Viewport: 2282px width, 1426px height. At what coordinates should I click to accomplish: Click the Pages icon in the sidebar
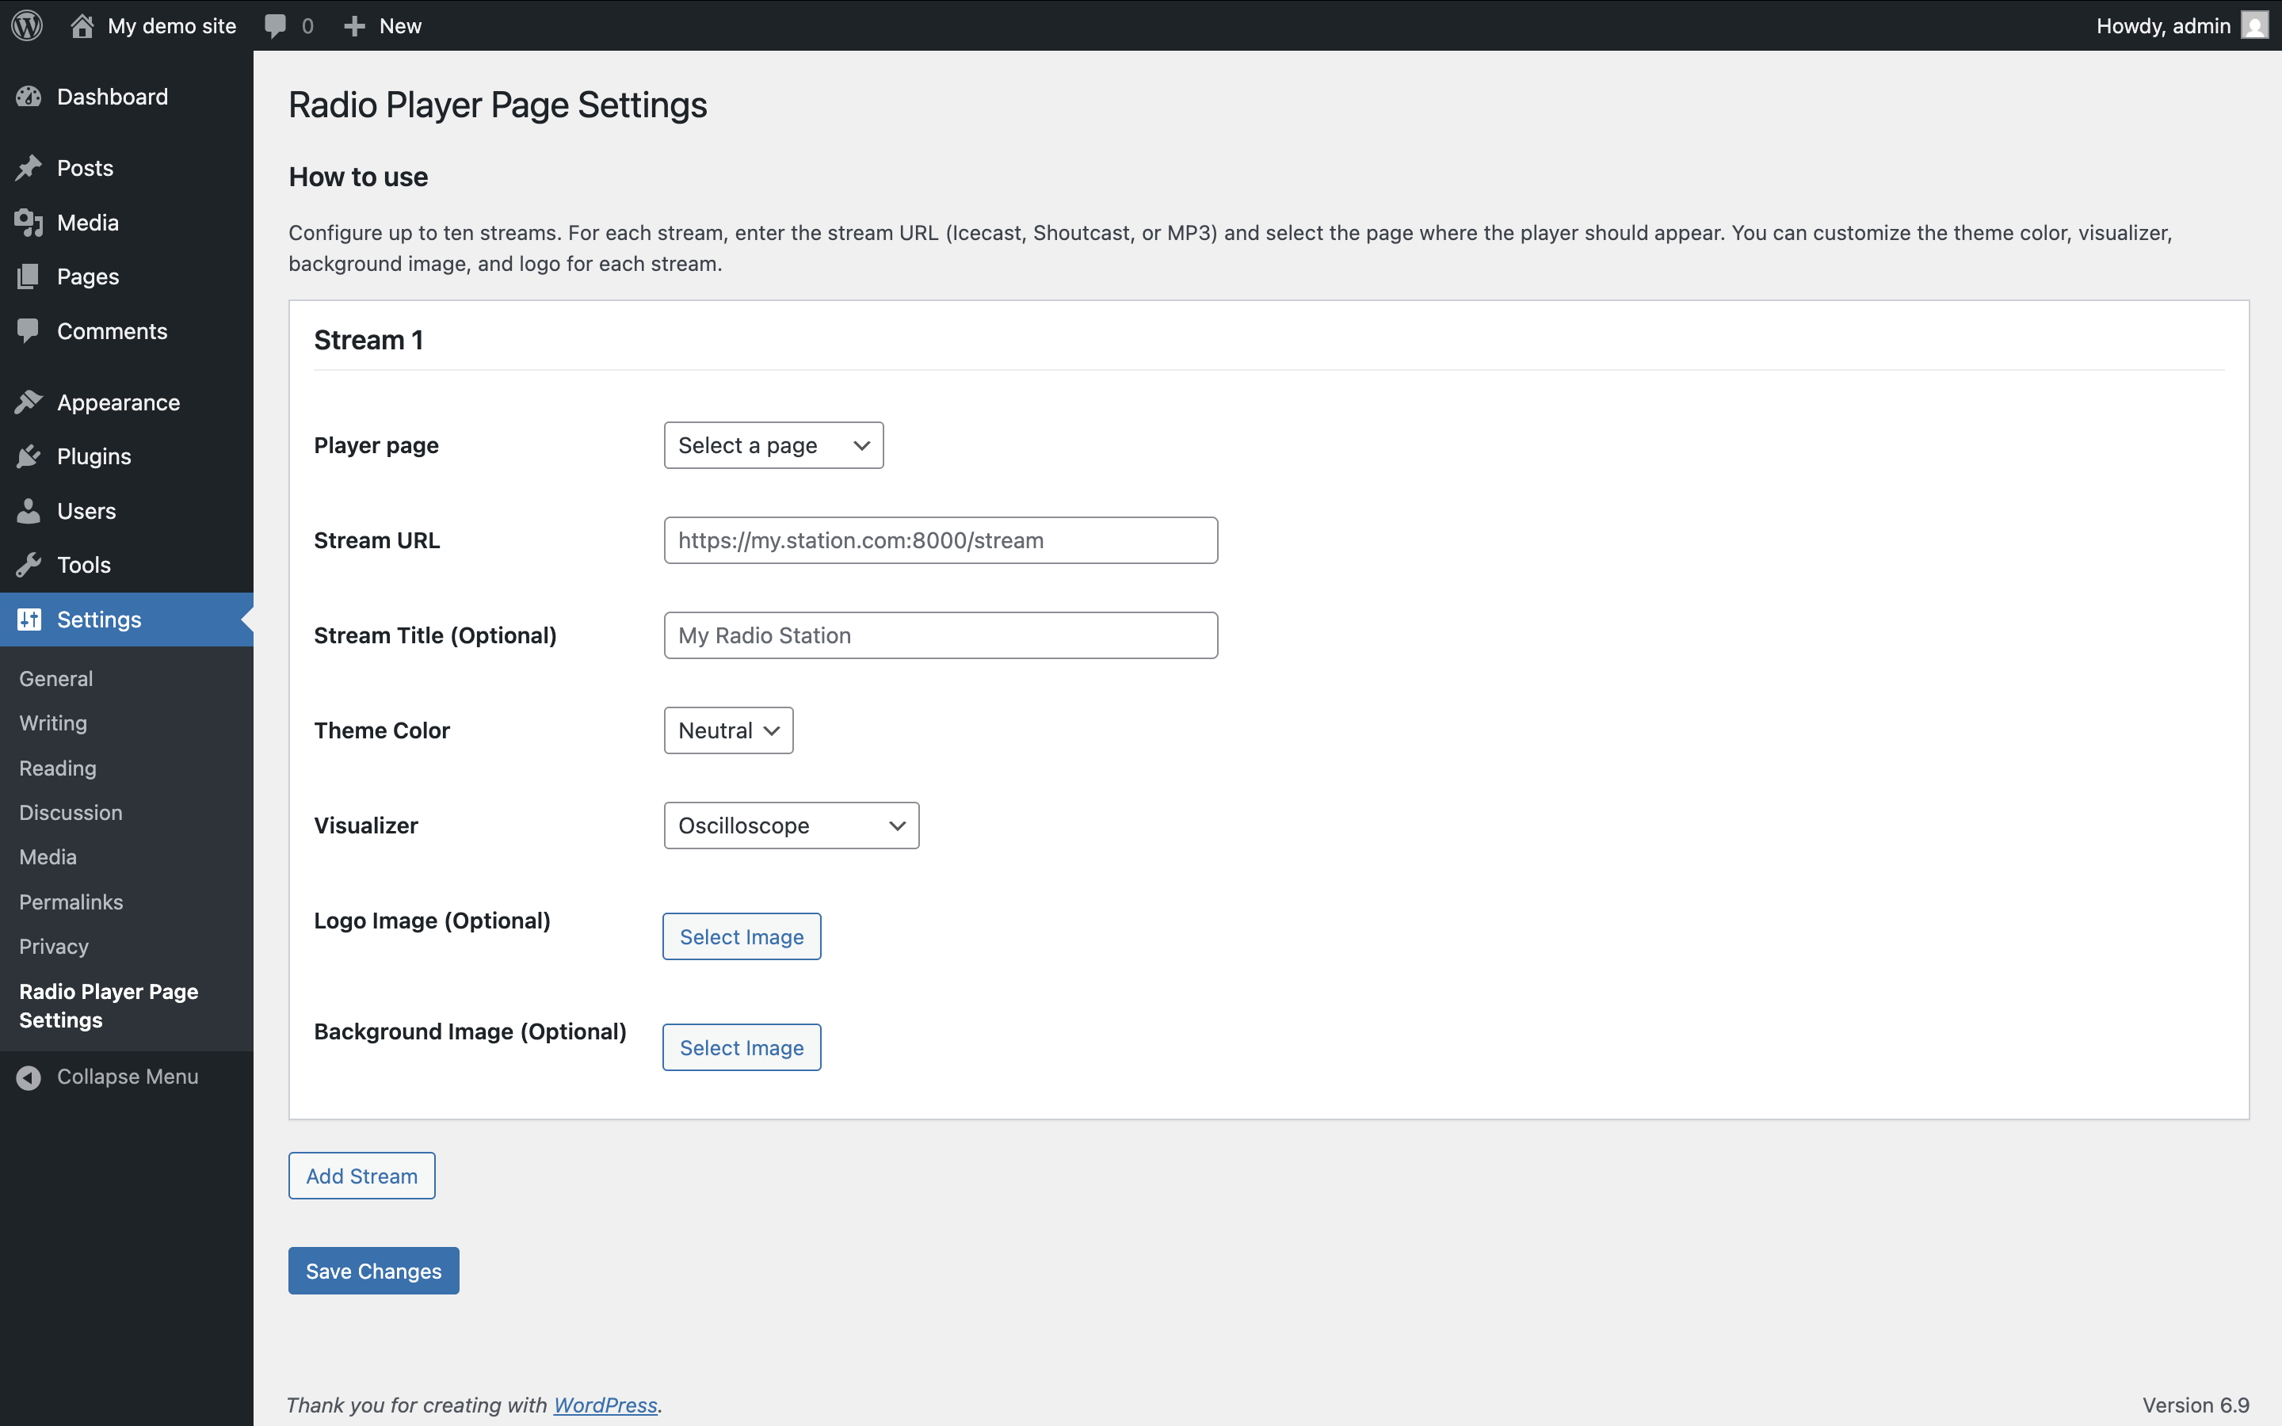(x=30, y=276)
